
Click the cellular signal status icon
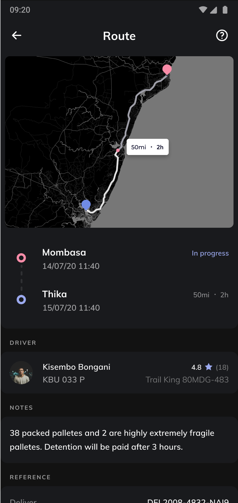[213, 10]
